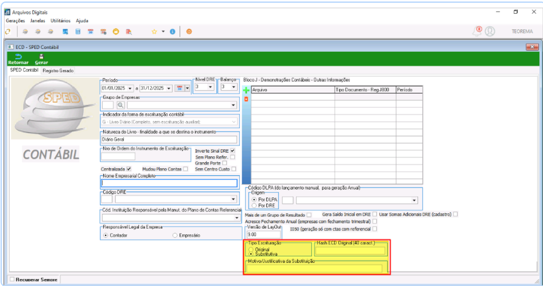The image size is (543, 286).
Task: Open the Ajuda menu
Action: coord(82,21)
